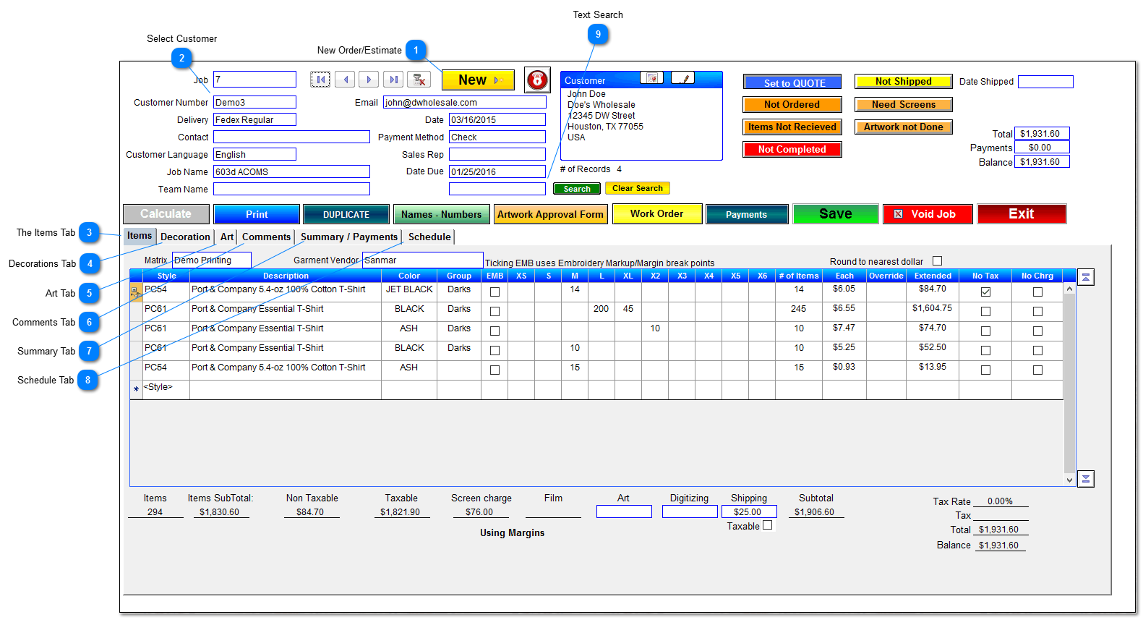Tick the Taxable shipping checkbox
Image resolution: width=1143 pixels, height=620 pixels.
(768, 526)
